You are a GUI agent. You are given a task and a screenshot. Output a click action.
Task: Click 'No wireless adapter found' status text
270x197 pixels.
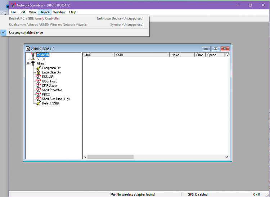(135, 194)
